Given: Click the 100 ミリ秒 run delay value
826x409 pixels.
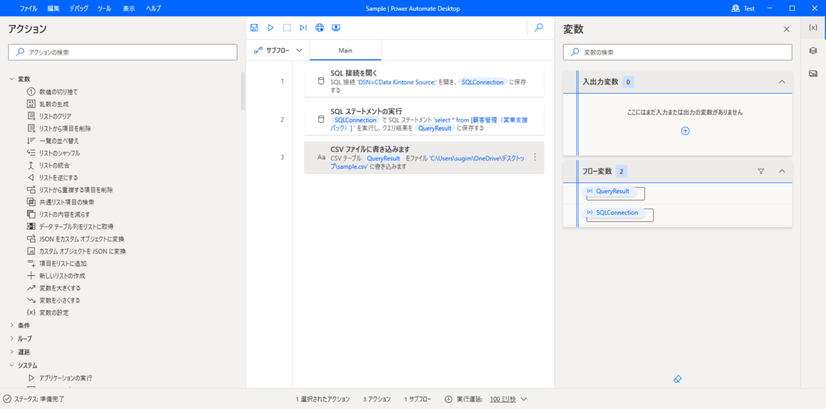Looking at the screenshot, I should (503, 399).
